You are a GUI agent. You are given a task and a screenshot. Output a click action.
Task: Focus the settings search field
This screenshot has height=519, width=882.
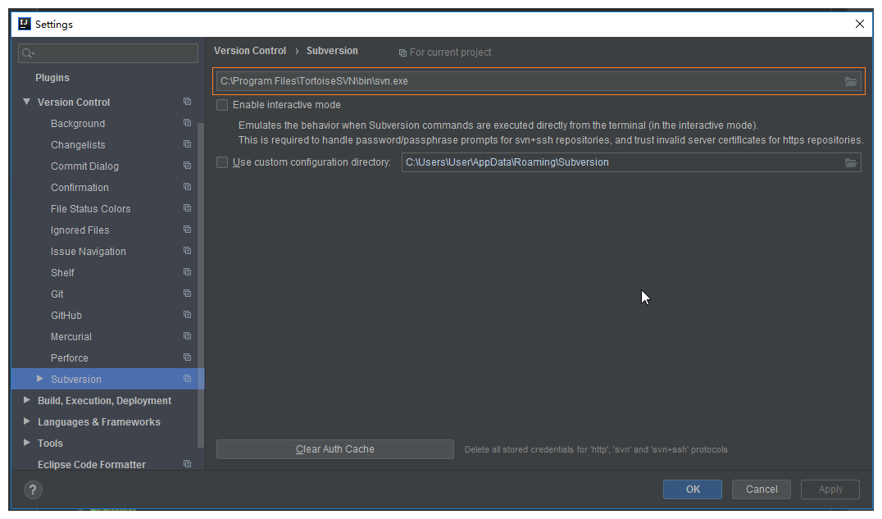(x=108, y=53)
